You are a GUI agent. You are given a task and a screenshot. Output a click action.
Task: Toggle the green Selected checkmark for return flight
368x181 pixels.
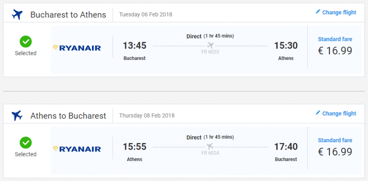tap(26, 143)
